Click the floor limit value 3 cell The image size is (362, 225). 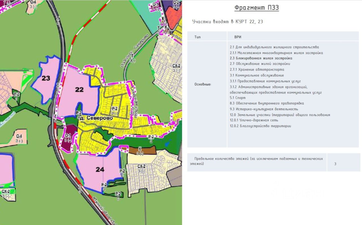(335, 164)
